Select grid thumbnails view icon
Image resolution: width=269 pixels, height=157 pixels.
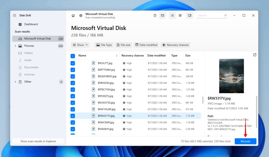pyautogui.click(x=180, y=16)
